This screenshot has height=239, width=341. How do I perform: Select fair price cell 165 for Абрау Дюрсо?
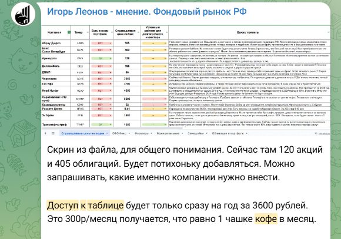127,43
